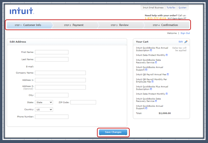The width and height of the screenshot is (208, 143).
Task: Focus the First Name field
Action: tap(52, 52)
